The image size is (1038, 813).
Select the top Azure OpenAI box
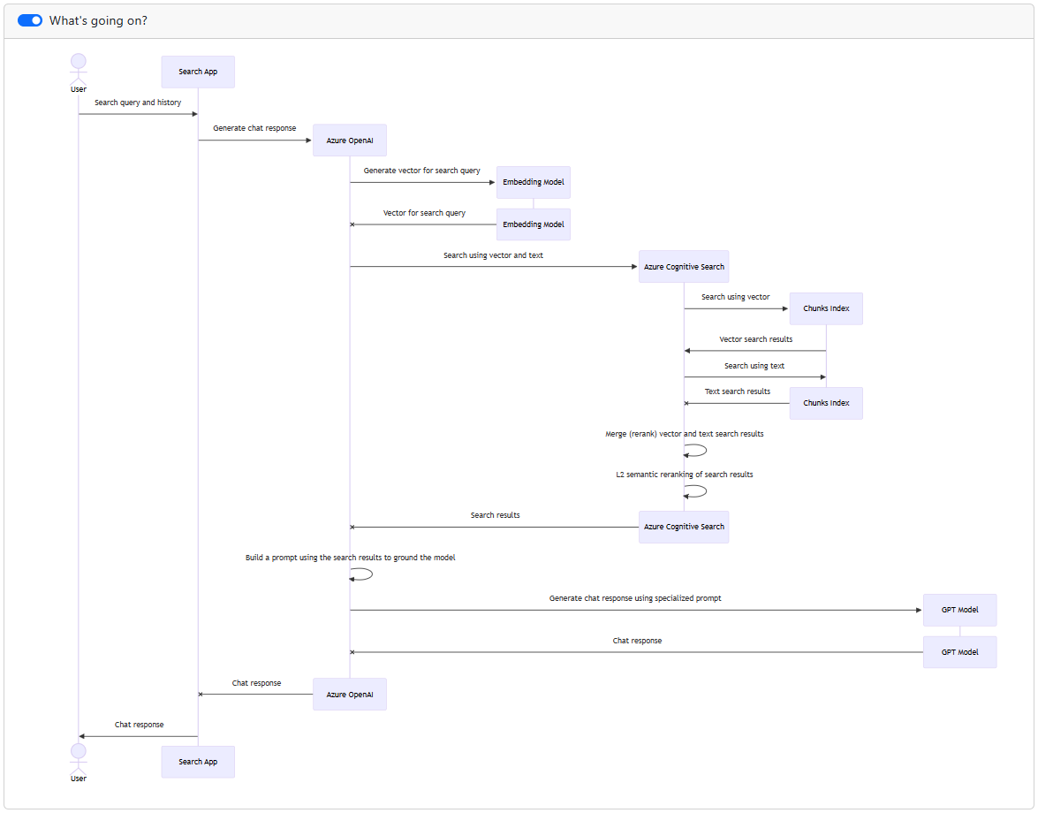(350, 141)
